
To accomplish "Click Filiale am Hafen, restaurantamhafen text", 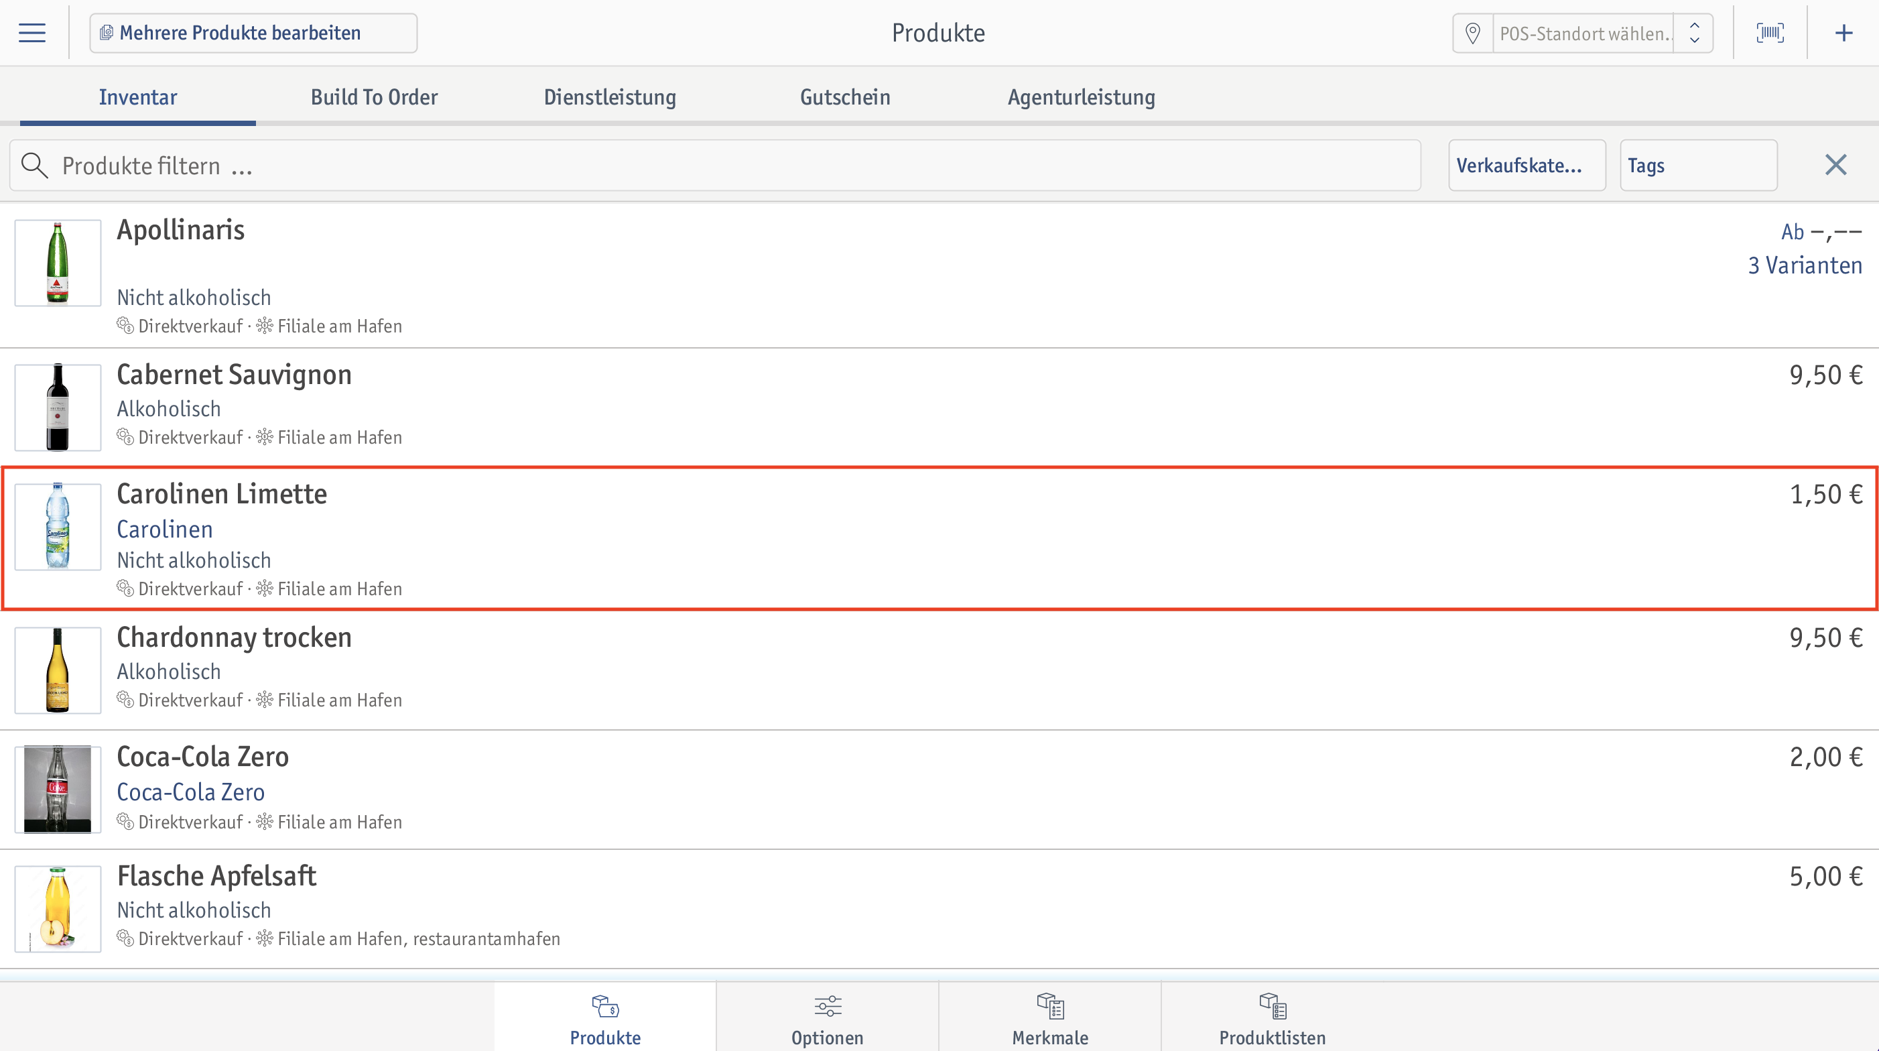I will [x=419, y=938].
